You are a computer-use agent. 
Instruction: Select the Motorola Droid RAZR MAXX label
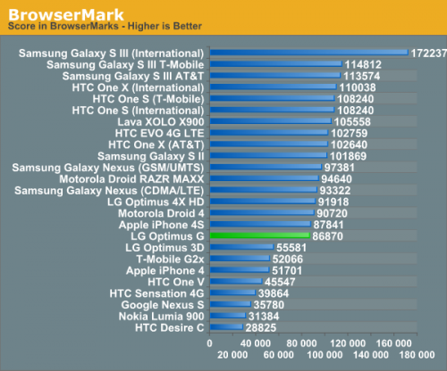point(131,179)
